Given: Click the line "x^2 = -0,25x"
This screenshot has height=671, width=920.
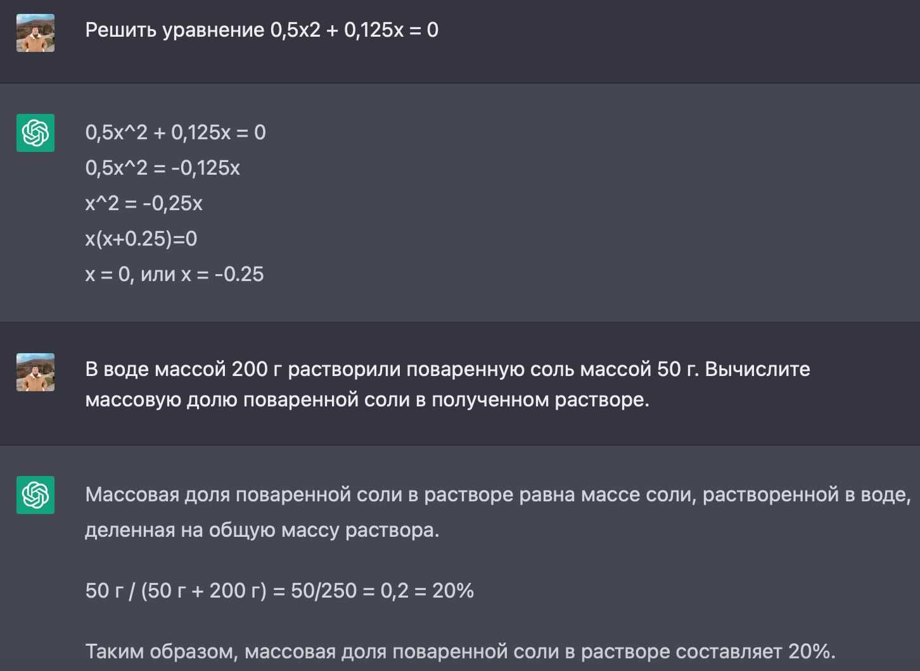Looking at the screenshot, I should [x=144, y=203].
